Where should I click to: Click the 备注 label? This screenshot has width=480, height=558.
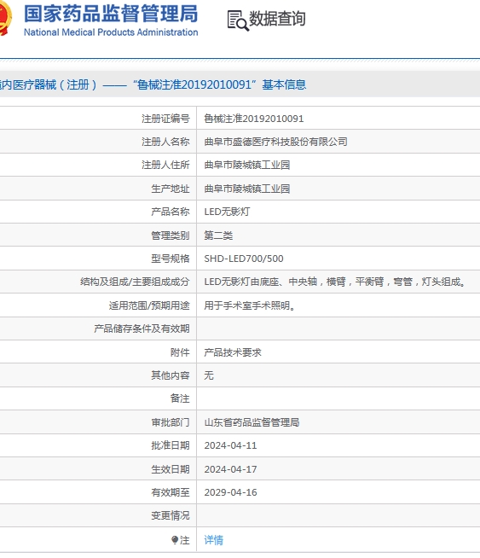click(180, 398)
